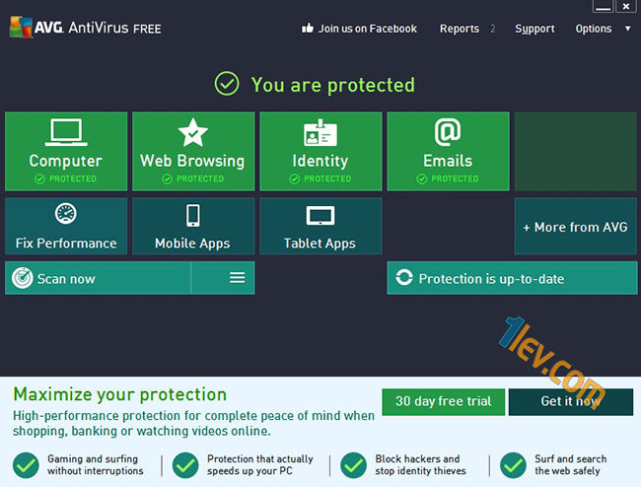Screen dimensions: 641x487
Task: Click Protection is up-to-date button
Action: coord(512,278)
